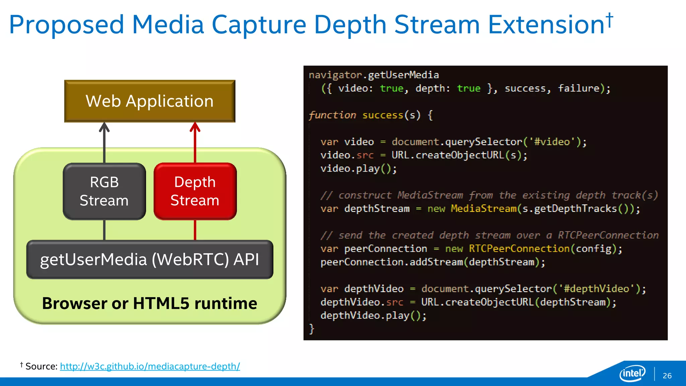Click 'video.src = URL.createObjectURL(s);' line

424,155
